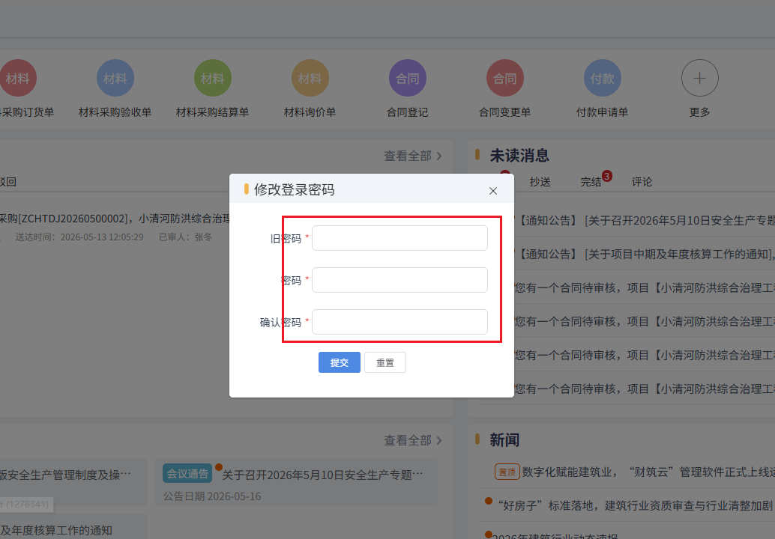Open the 材料采购结算单 shortcut icon
This screenshot has height=539, width=775.
point(213,78)
